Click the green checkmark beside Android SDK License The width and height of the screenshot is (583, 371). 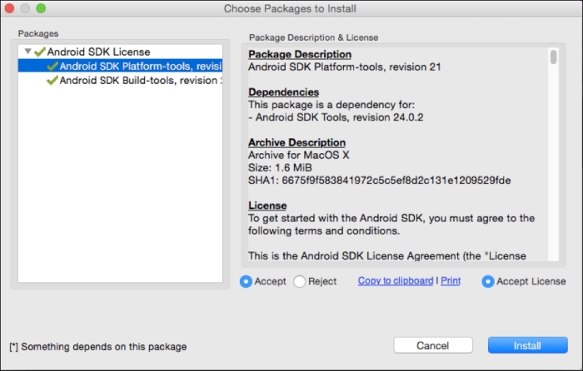40,52
